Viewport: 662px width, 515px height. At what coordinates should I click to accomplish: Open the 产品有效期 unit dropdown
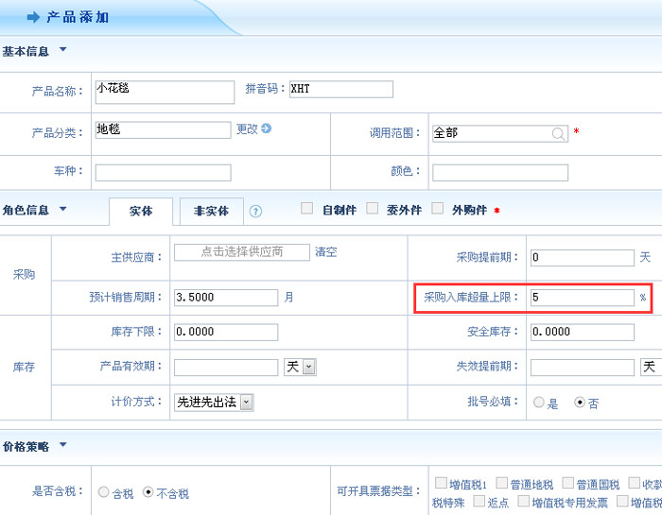pyautogui.click(x=308, y=367)
